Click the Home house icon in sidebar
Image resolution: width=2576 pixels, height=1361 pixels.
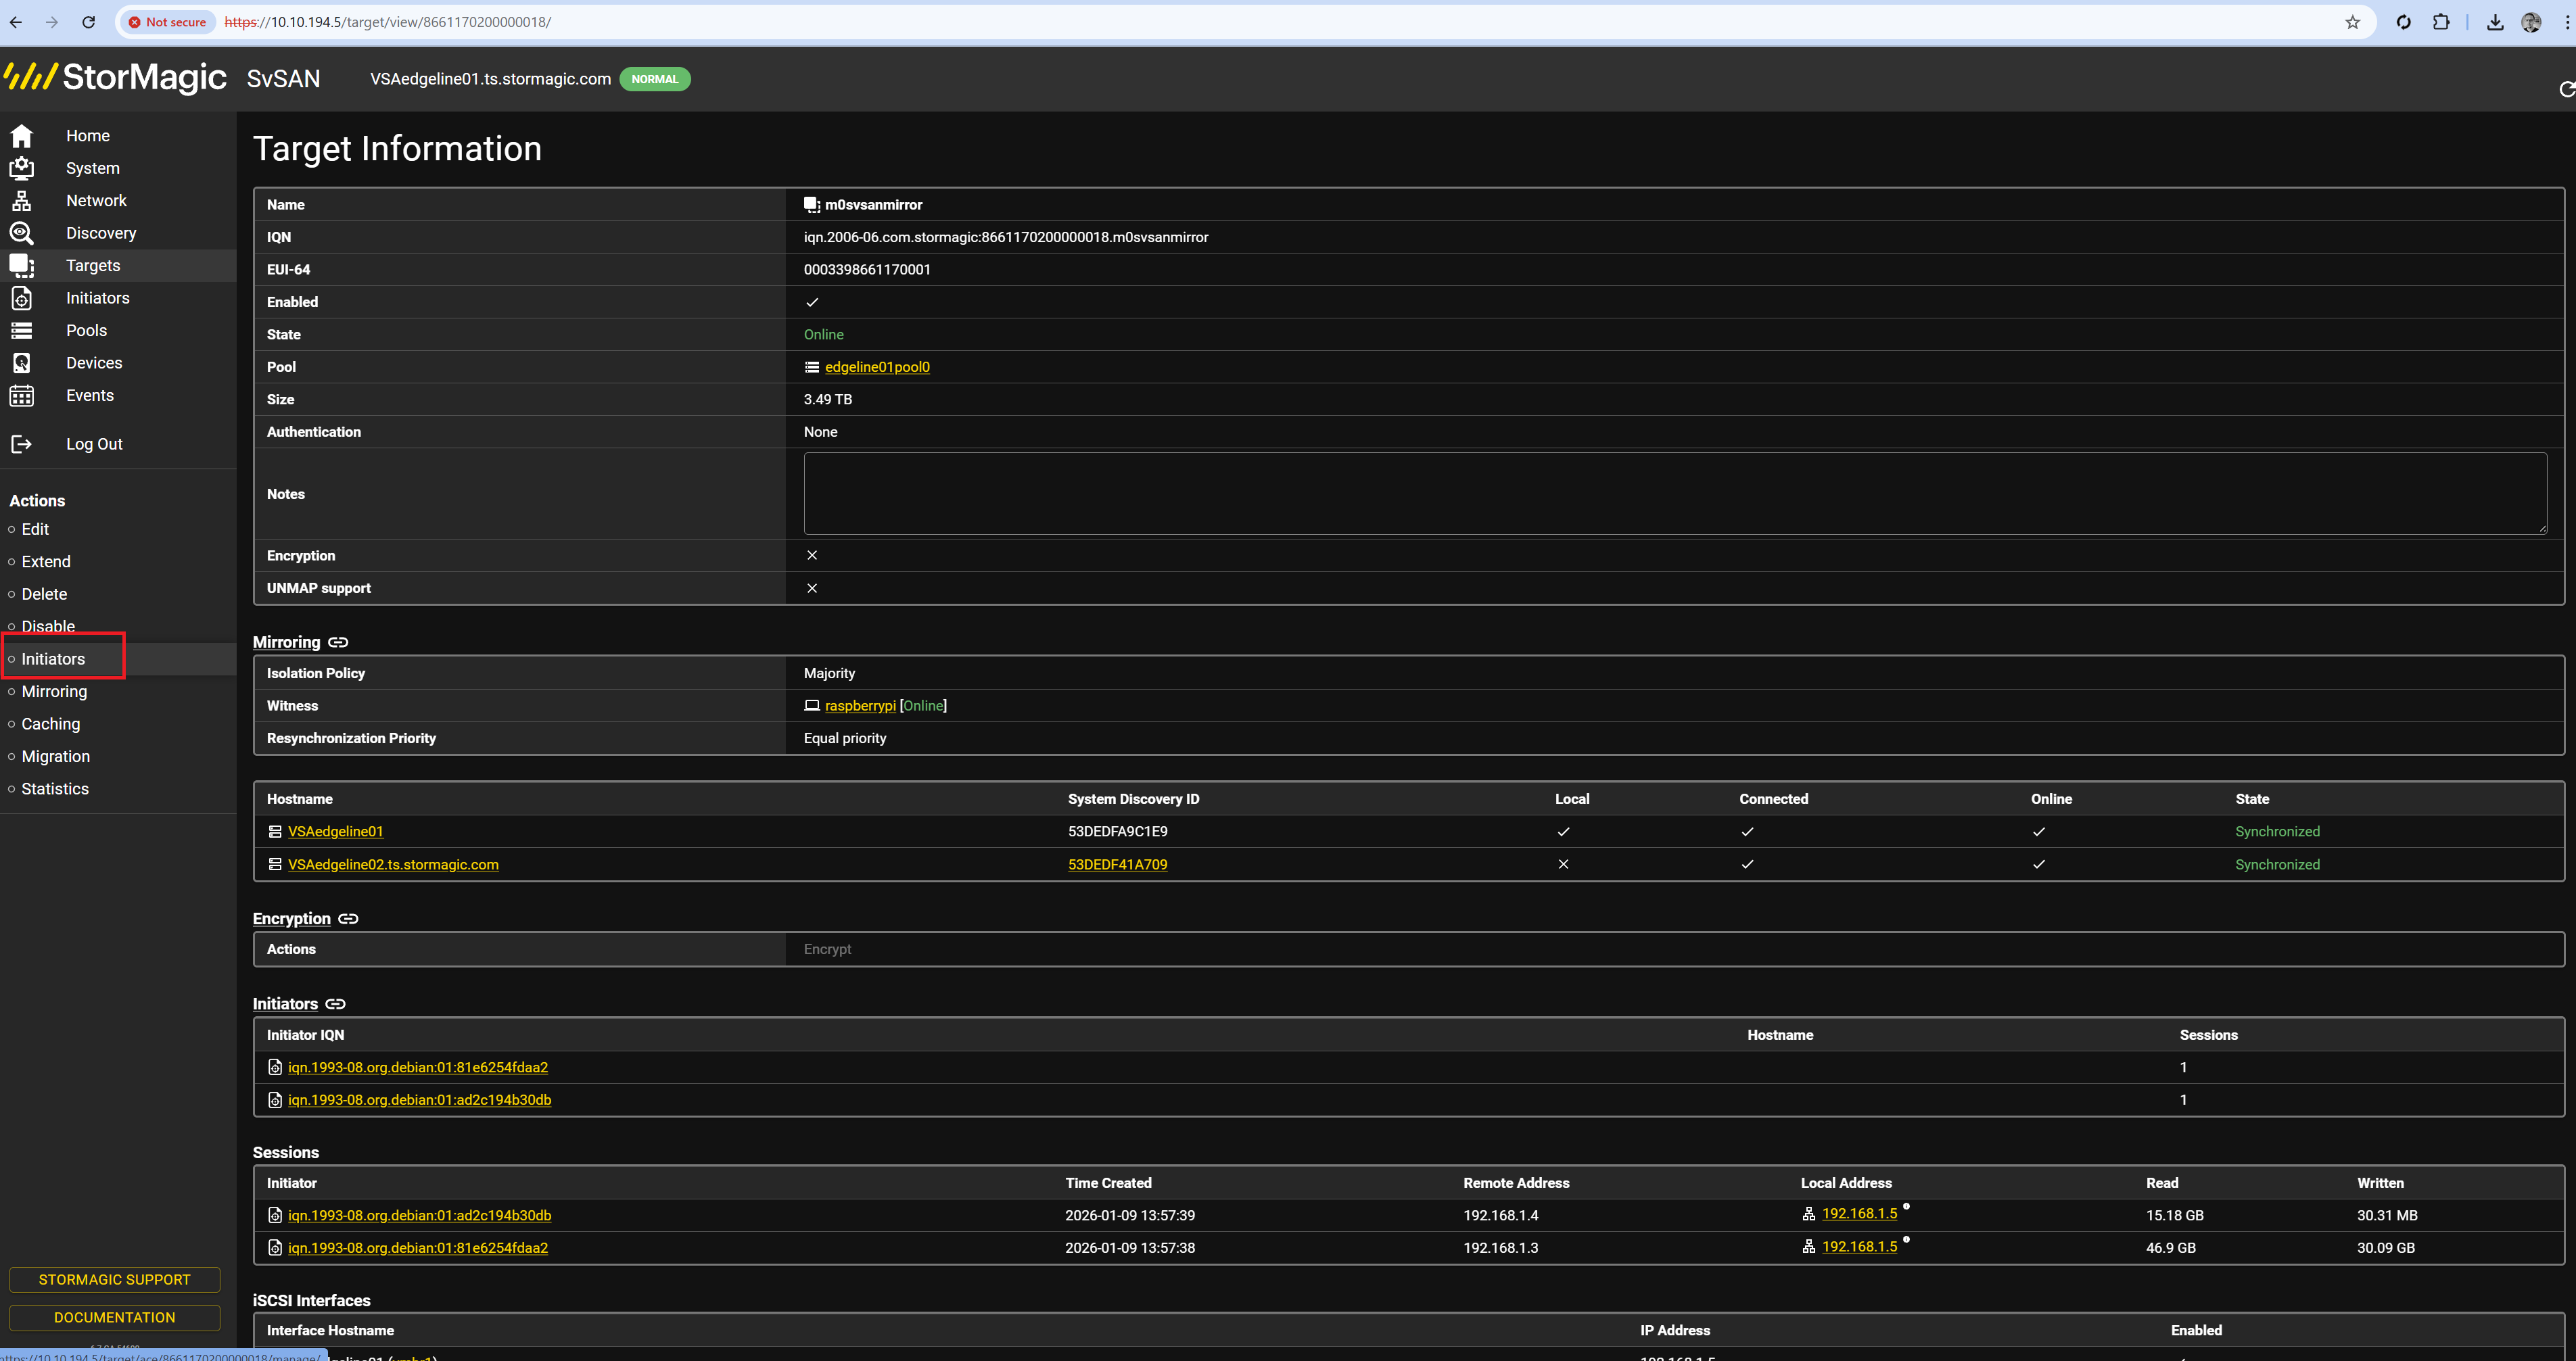[x=21, y=136]
